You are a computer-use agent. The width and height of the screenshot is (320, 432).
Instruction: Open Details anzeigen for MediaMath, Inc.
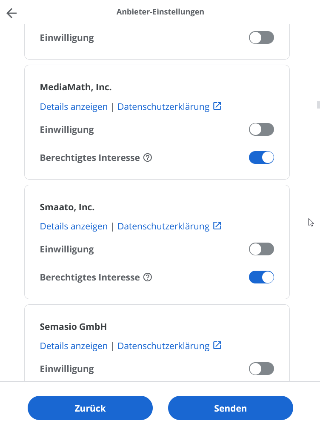click(74, 106)
